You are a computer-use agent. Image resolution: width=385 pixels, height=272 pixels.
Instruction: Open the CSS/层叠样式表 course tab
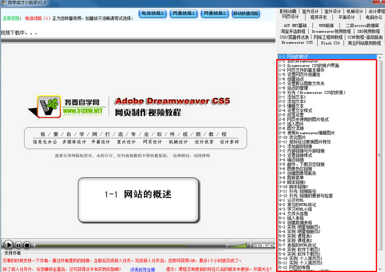point(294,37)
